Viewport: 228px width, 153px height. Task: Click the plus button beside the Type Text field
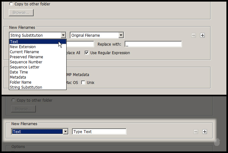[205, 132]
